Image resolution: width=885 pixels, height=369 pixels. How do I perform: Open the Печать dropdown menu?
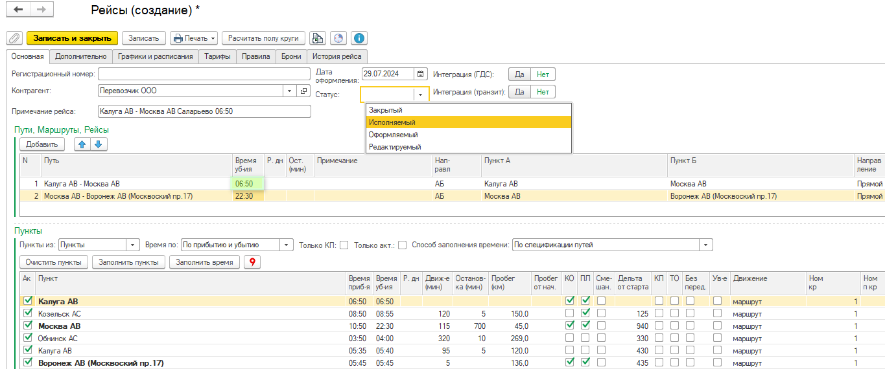tap(193, 38)
